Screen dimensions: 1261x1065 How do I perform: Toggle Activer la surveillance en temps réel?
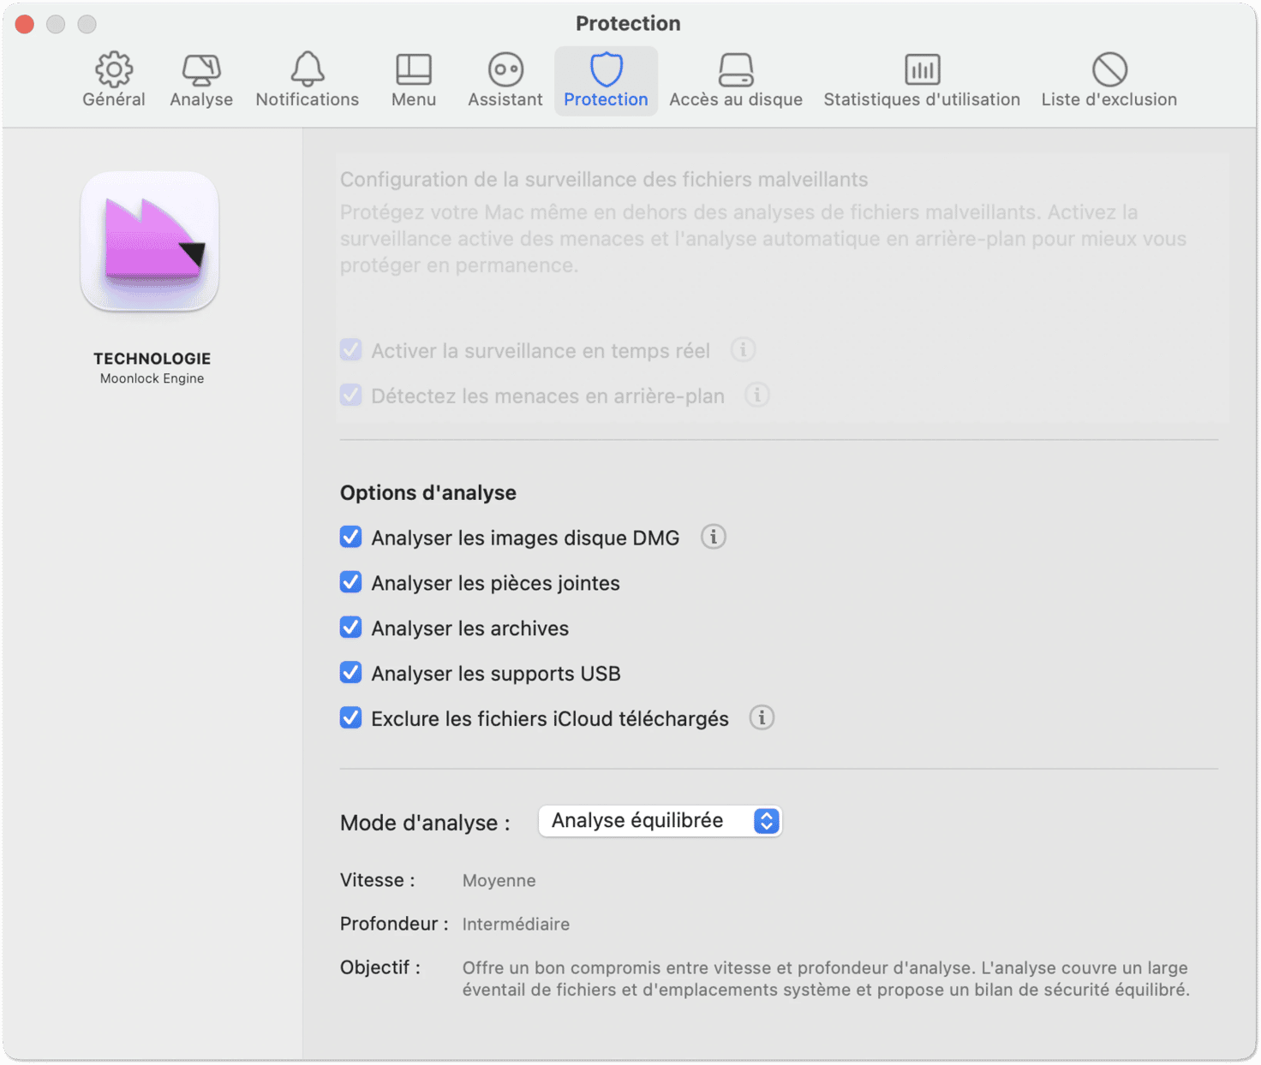pos(350,349)
